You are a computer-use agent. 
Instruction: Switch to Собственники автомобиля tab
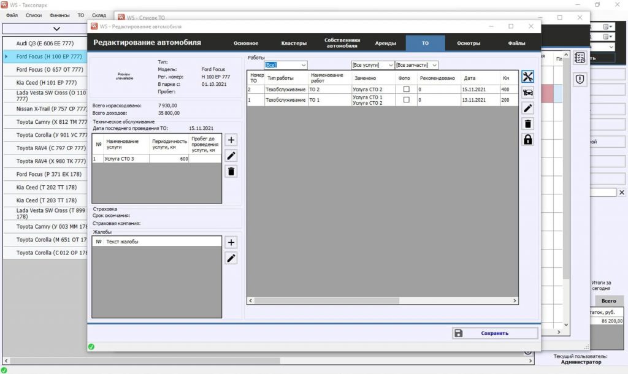pos(342,43)
